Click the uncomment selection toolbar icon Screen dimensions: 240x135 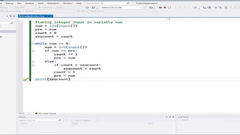click(220, 7)
